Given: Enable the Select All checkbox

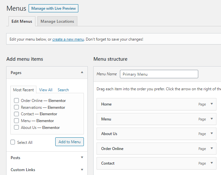Looking at the screenshot, I should (x=13, y=142).
